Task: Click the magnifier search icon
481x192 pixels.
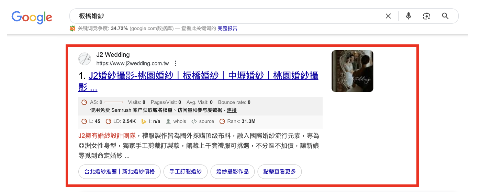Action: (445, 16)
